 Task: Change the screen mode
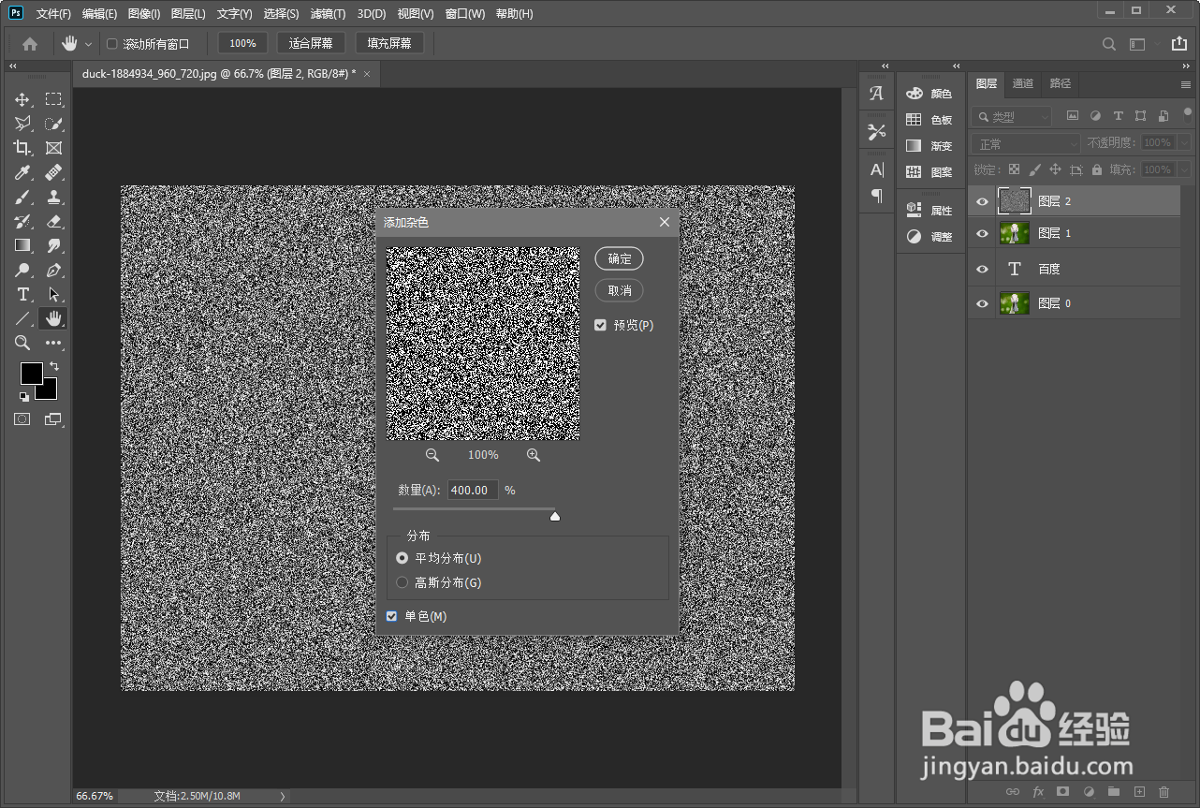[53, 419]
